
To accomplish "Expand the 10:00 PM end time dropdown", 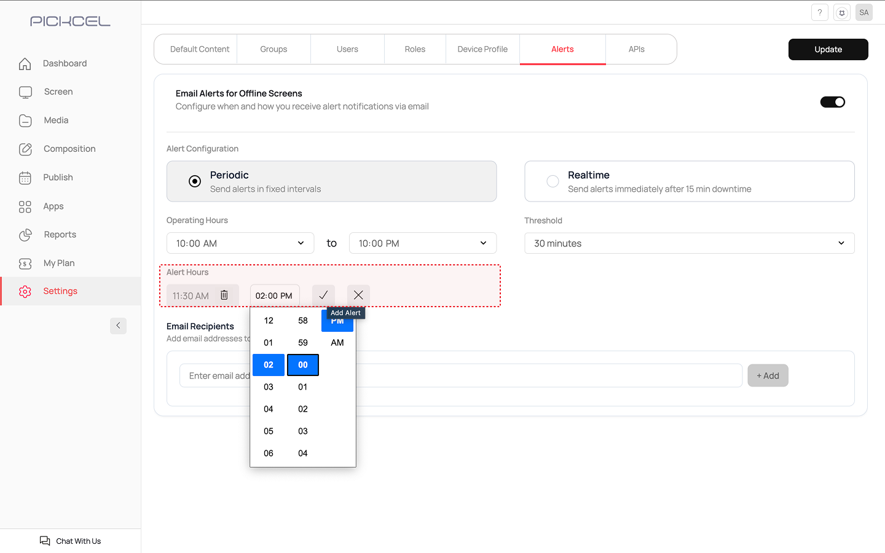I will 423,243.
